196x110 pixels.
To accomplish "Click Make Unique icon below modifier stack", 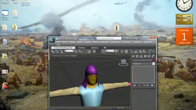I will (144, 86).
